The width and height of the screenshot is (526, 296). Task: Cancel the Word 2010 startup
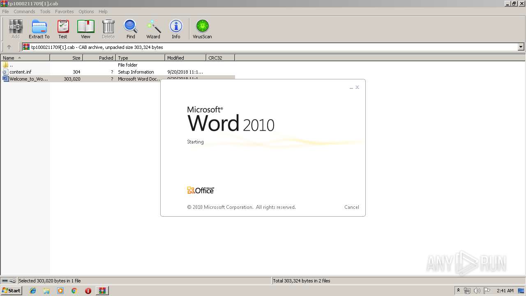[351, 207]
